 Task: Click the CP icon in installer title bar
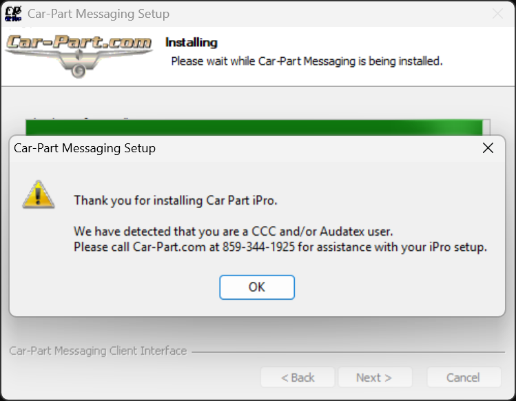click(x=12, y=13)
